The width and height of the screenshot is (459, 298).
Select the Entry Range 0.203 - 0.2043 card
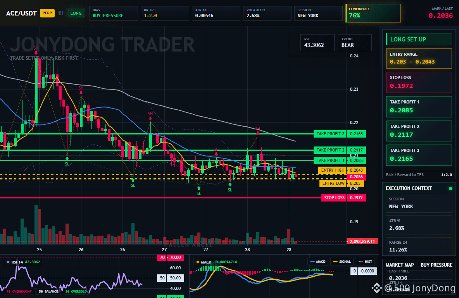coord(419,59)
